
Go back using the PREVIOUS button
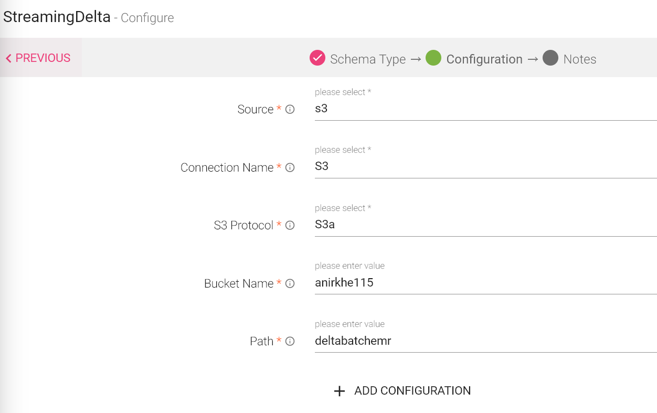click(x=38, y=58)
